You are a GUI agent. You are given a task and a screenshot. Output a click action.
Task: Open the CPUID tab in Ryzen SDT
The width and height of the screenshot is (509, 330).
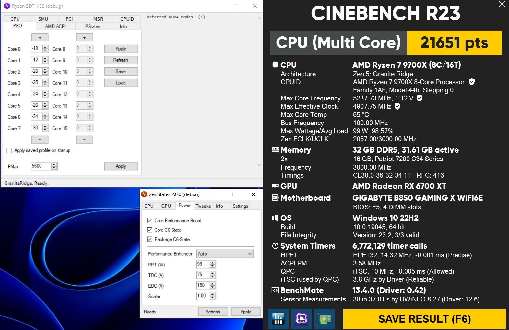[x=127, y=19]
